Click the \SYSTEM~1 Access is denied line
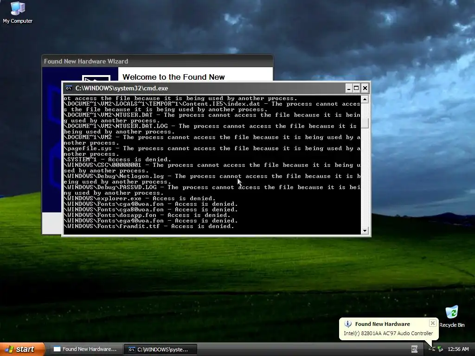475x356 pixels. [x=117, y=159]
